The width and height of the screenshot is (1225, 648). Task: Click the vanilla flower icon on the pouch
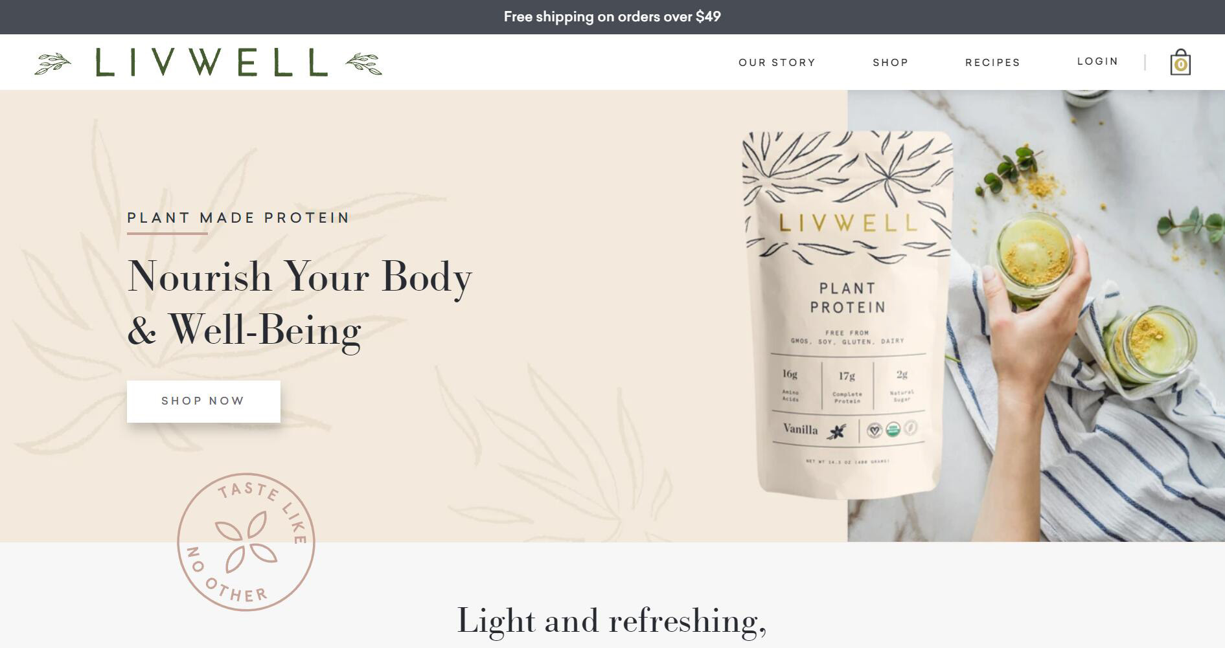point(837,431)
